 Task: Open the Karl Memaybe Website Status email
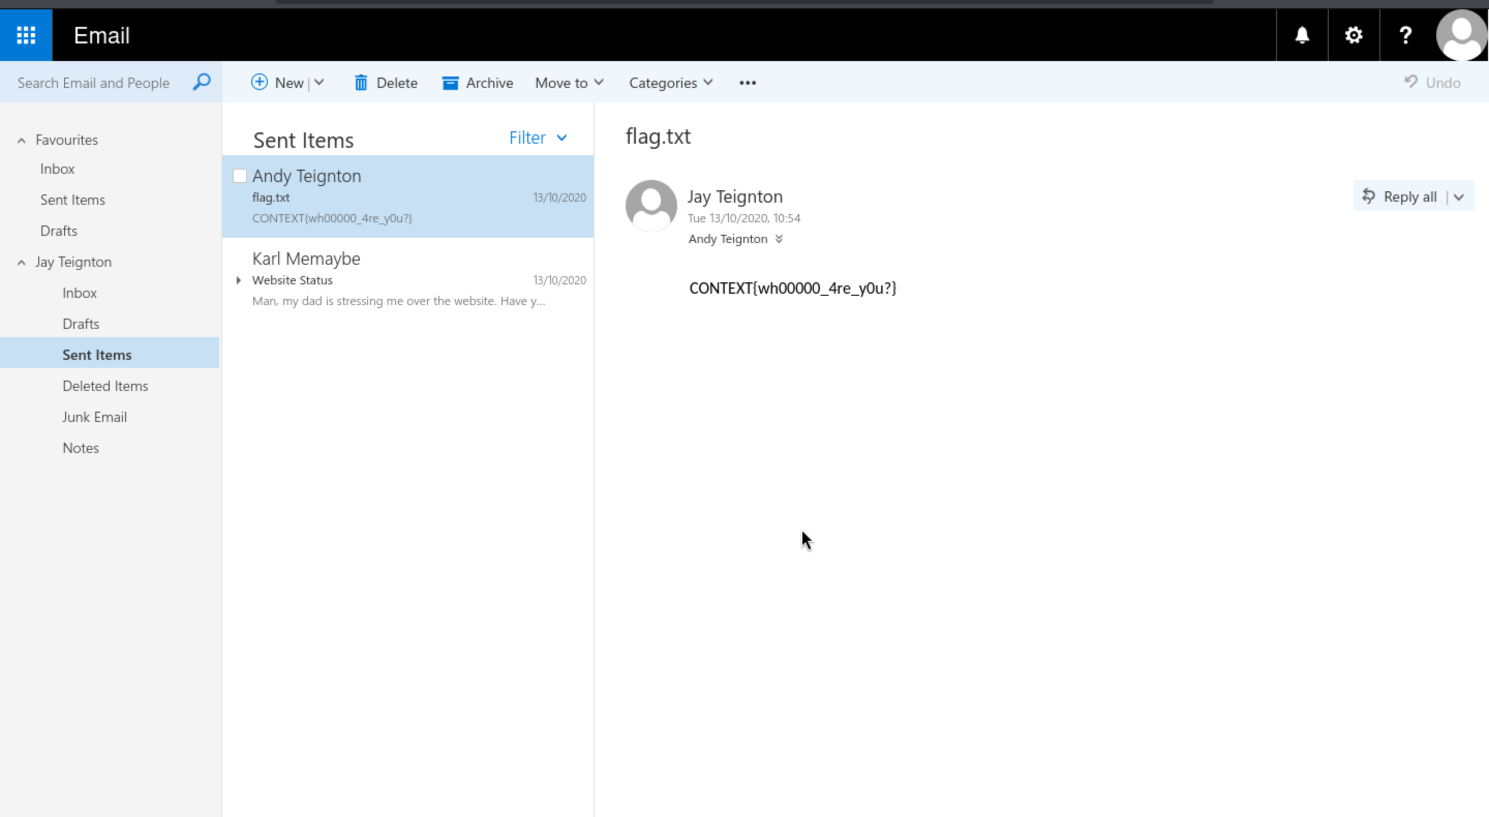point(407,279)
